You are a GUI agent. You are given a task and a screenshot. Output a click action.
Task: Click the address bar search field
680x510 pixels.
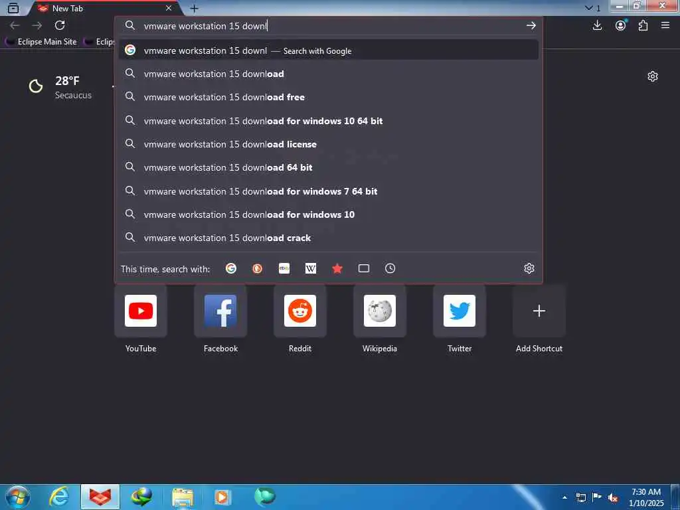[x=328, y=26]
